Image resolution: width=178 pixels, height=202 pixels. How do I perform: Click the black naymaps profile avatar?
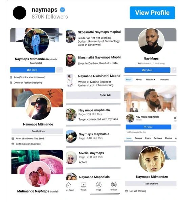[19, 13]
